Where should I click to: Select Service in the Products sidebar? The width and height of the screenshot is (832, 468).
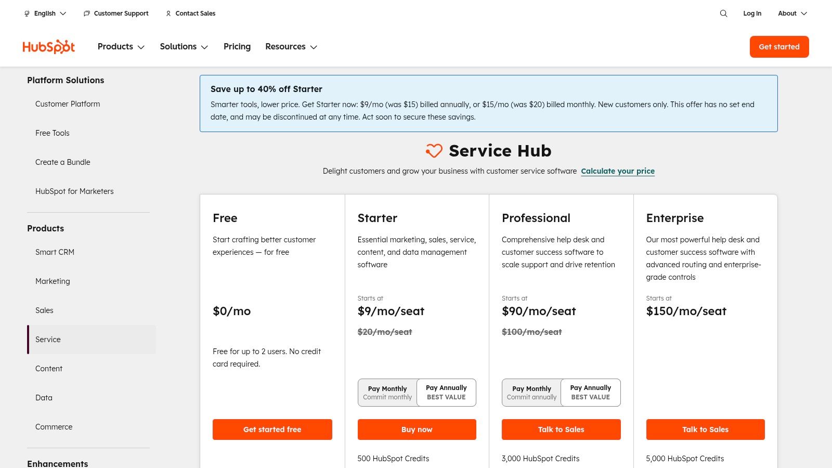48,340
